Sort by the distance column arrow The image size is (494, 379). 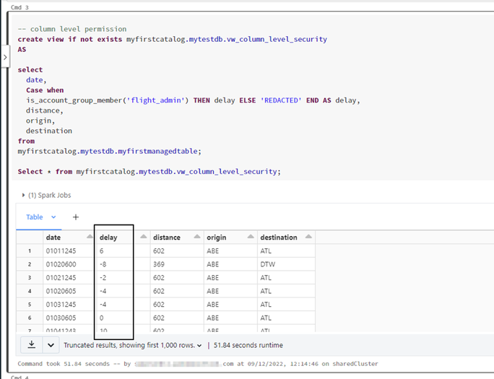197,236
